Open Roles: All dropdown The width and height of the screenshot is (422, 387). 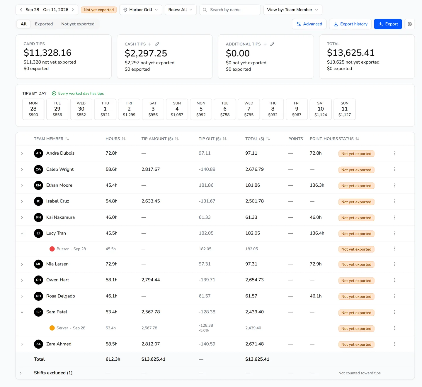(181, 10)
